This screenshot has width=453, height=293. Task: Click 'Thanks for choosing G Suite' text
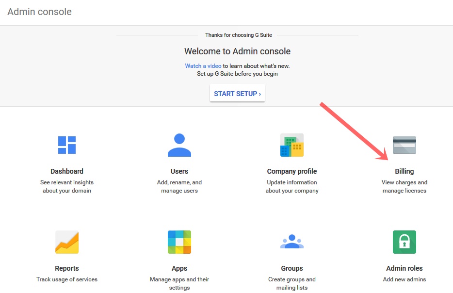239,35
